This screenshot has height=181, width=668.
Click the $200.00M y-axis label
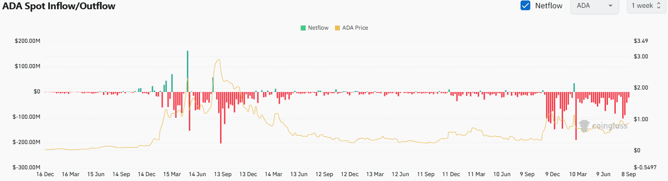[27, 41]
